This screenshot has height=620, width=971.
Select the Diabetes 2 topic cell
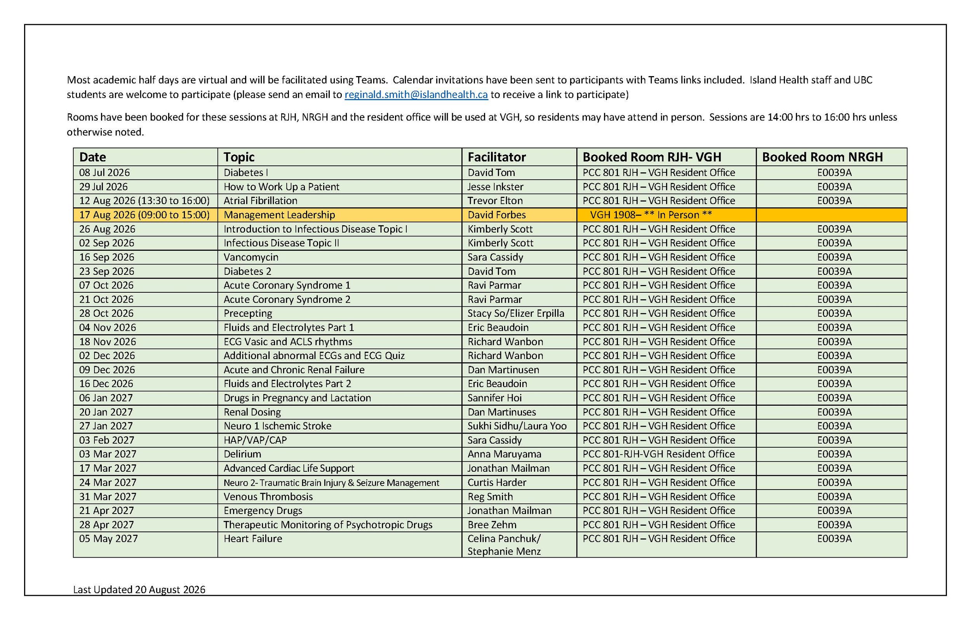point(339,271)
